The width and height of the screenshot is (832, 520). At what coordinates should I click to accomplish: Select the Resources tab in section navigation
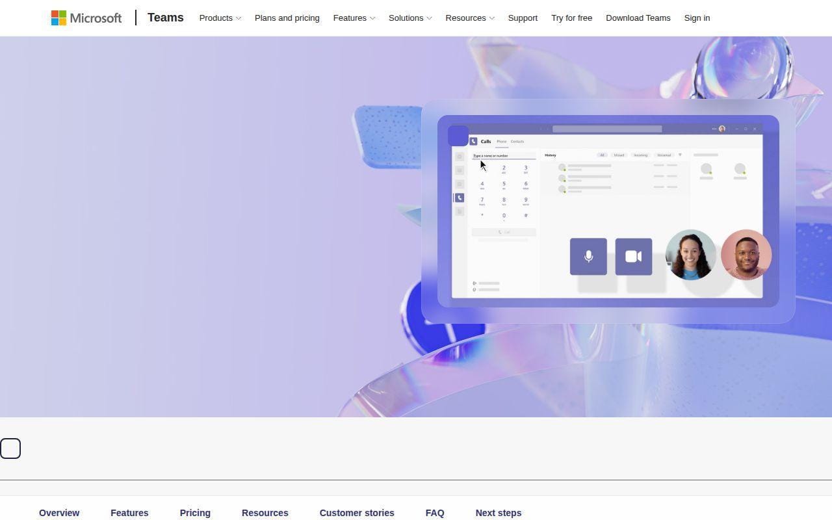coord(265,513)
